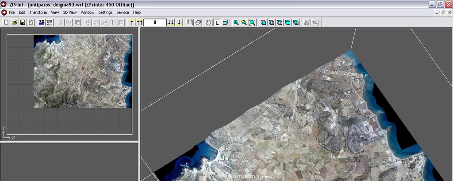This screenshot has height=181, width=453.
Task: Save the build using the floppy disk icon
Action: [x=23, y=23]
